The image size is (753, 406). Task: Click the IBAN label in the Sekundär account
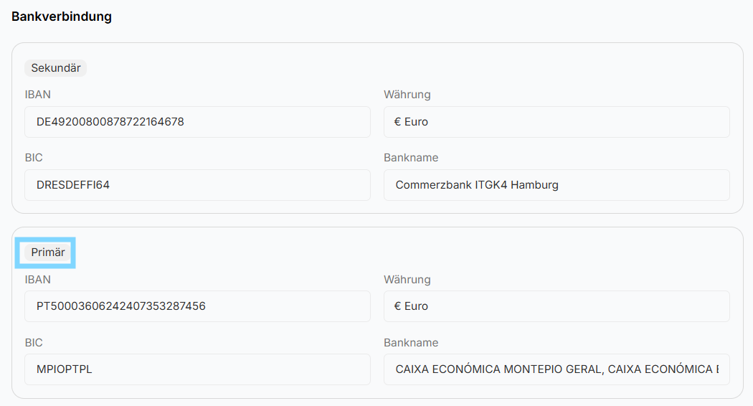[x=37, y=95]
